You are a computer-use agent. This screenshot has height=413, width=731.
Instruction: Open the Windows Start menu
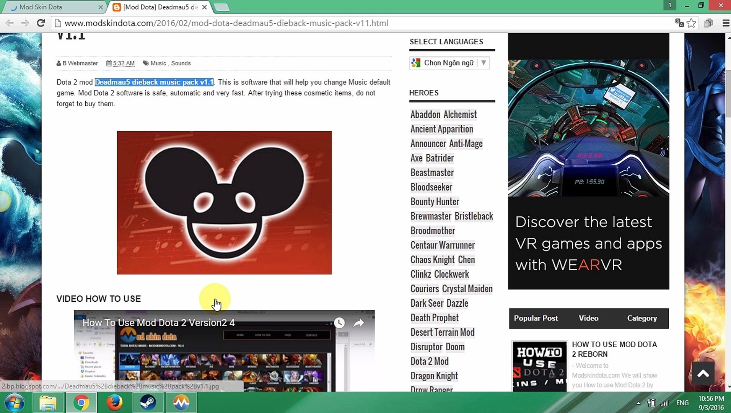(15, 403)
